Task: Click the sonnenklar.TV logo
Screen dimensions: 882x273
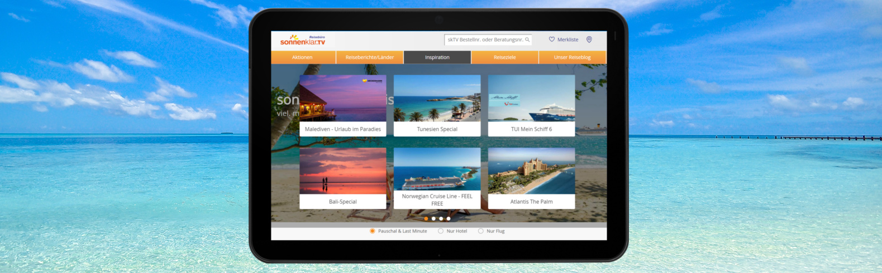Action: click(302, 40)
